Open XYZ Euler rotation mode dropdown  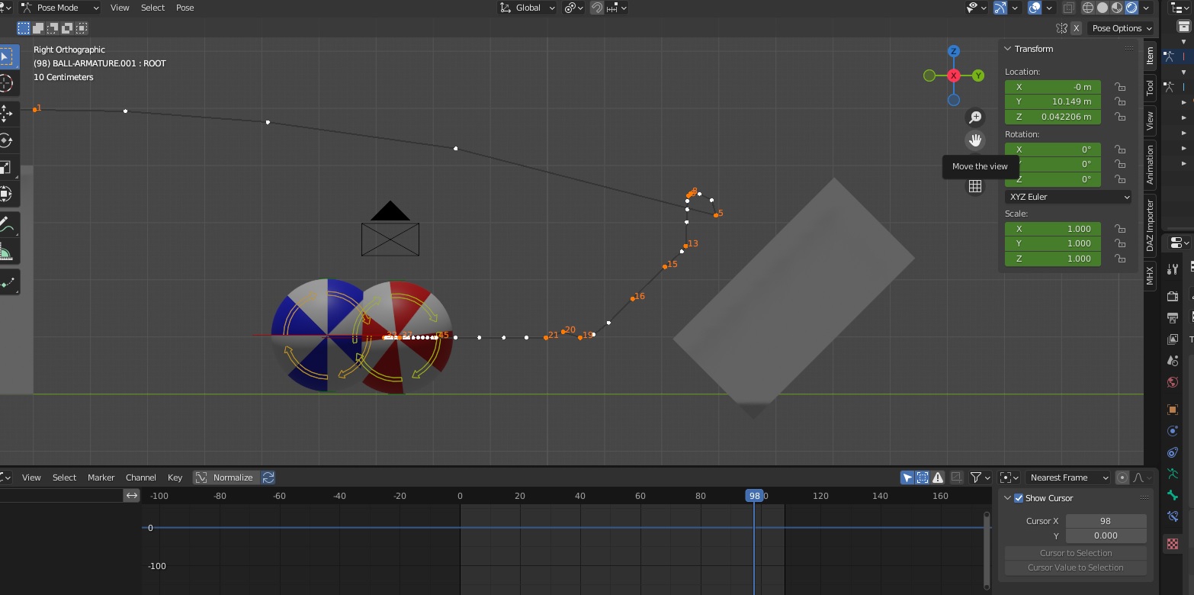coord(1067,197)
